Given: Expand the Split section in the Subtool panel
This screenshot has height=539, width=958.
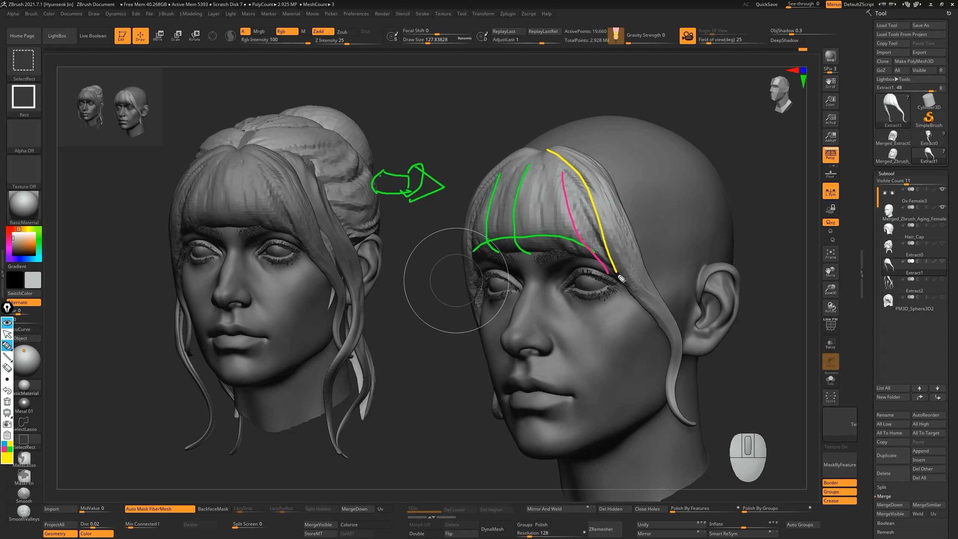Looking at the screenshot, I should click(882, 487).
